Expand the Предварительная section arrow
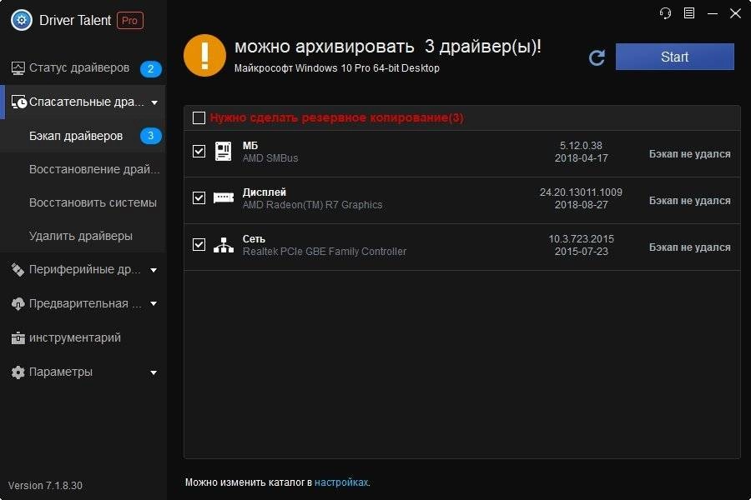Image resolution: width=751 pixels, height=500 pixels. pyautogui.click(x=154, y=304)
